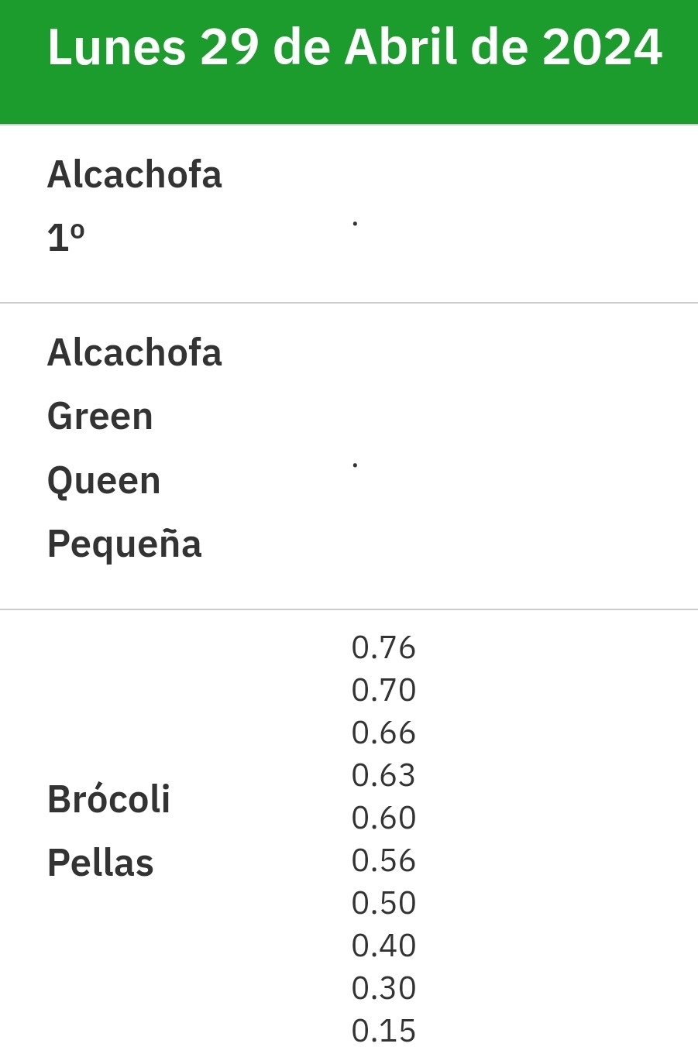Select the Lunes 29 de Abril de 2024 header
Screen dimensions: 698x1064
[355, 48]
